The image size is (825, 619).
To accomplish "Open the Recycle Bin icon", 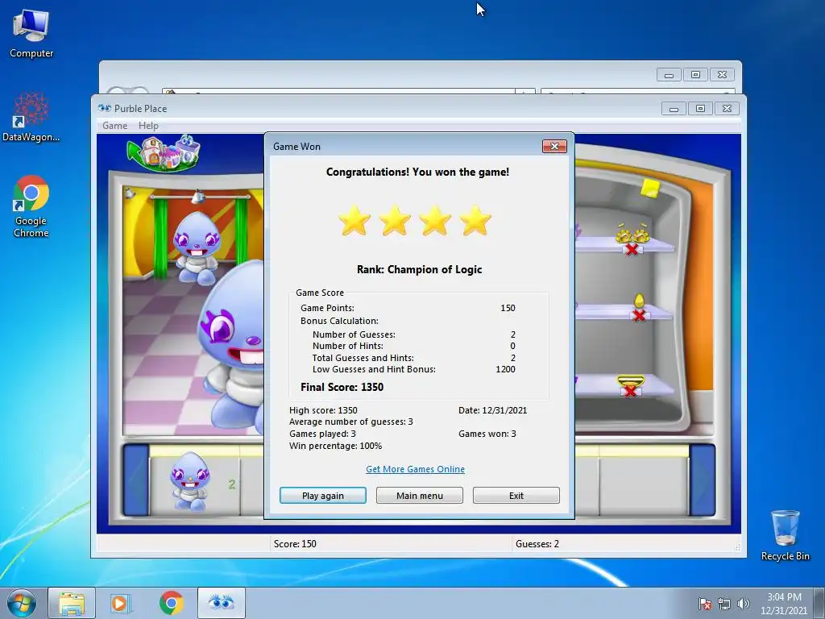I will point(785,535).
